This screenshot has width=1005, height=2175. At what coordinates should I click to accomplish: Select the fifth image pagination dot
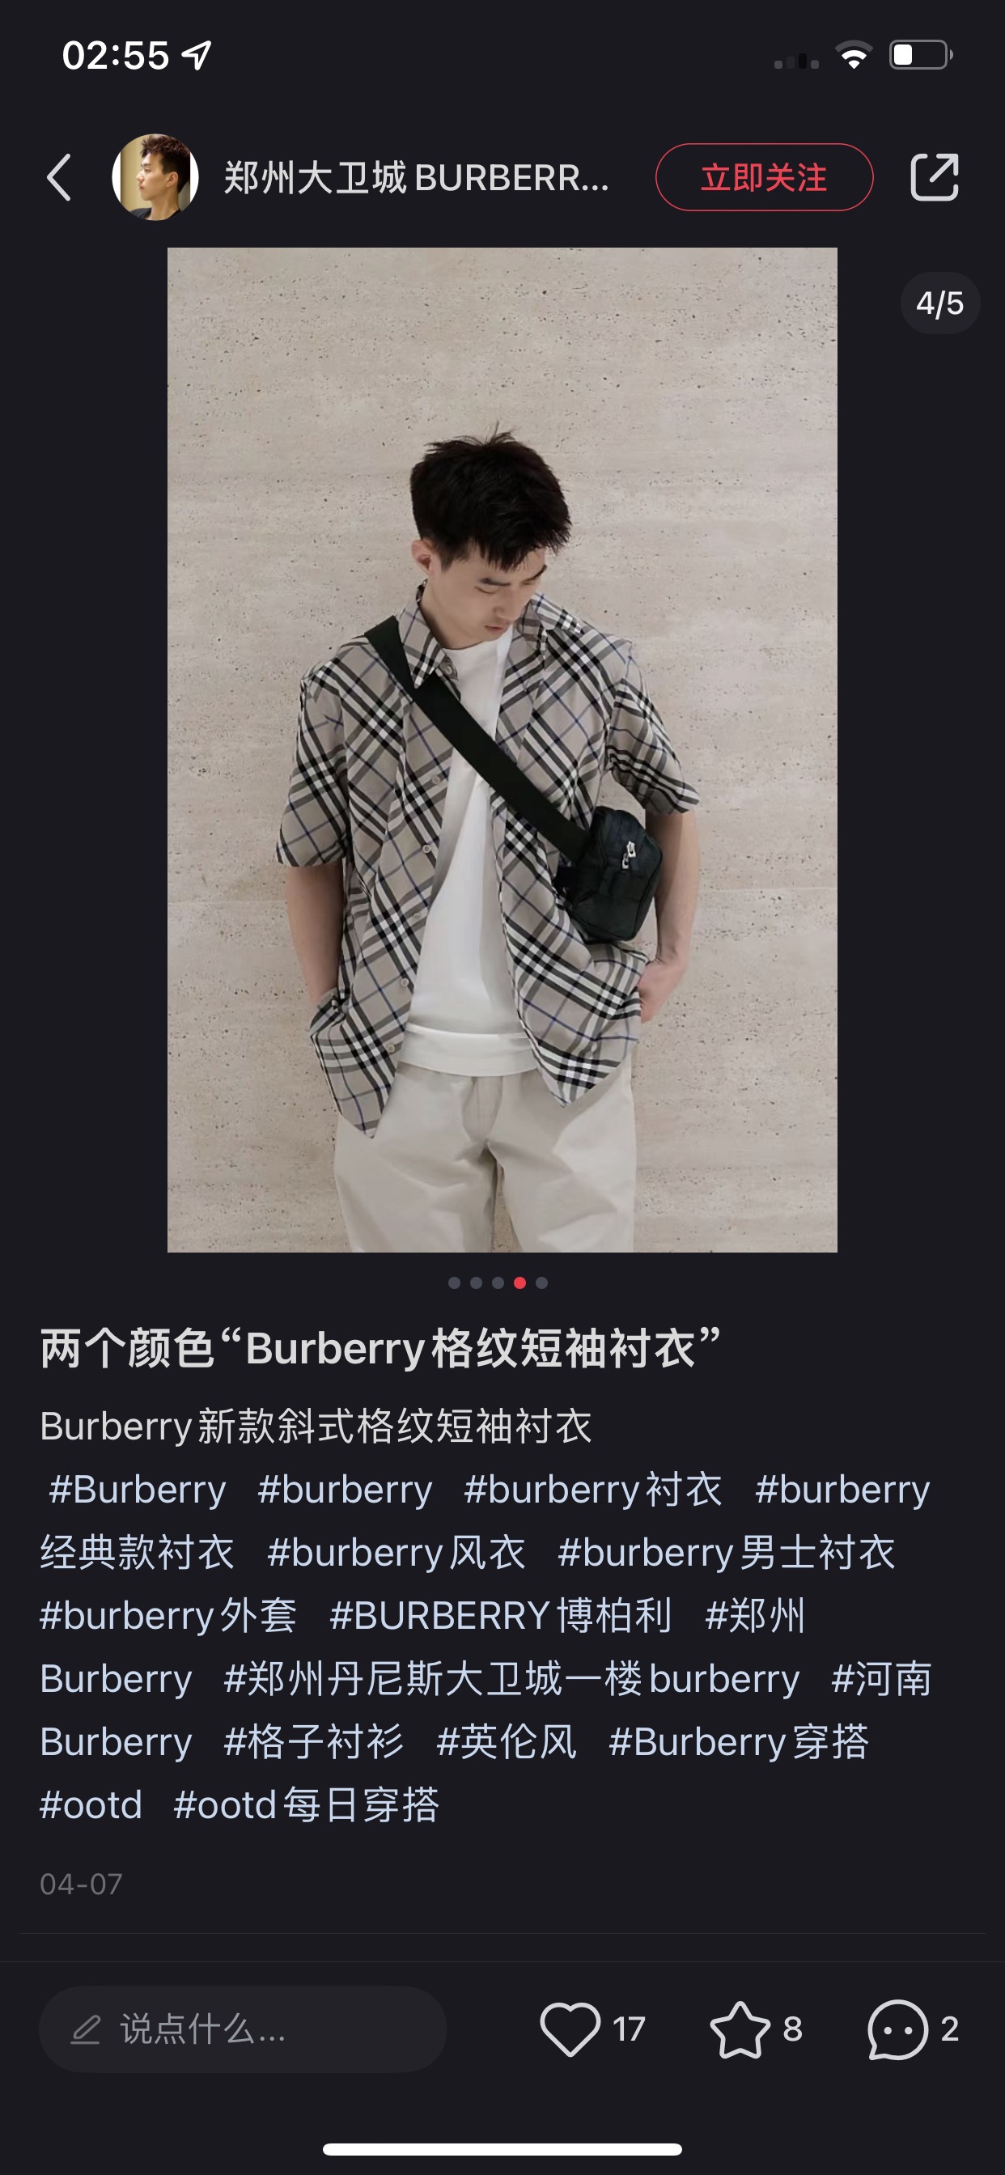tap(542, 1283)
